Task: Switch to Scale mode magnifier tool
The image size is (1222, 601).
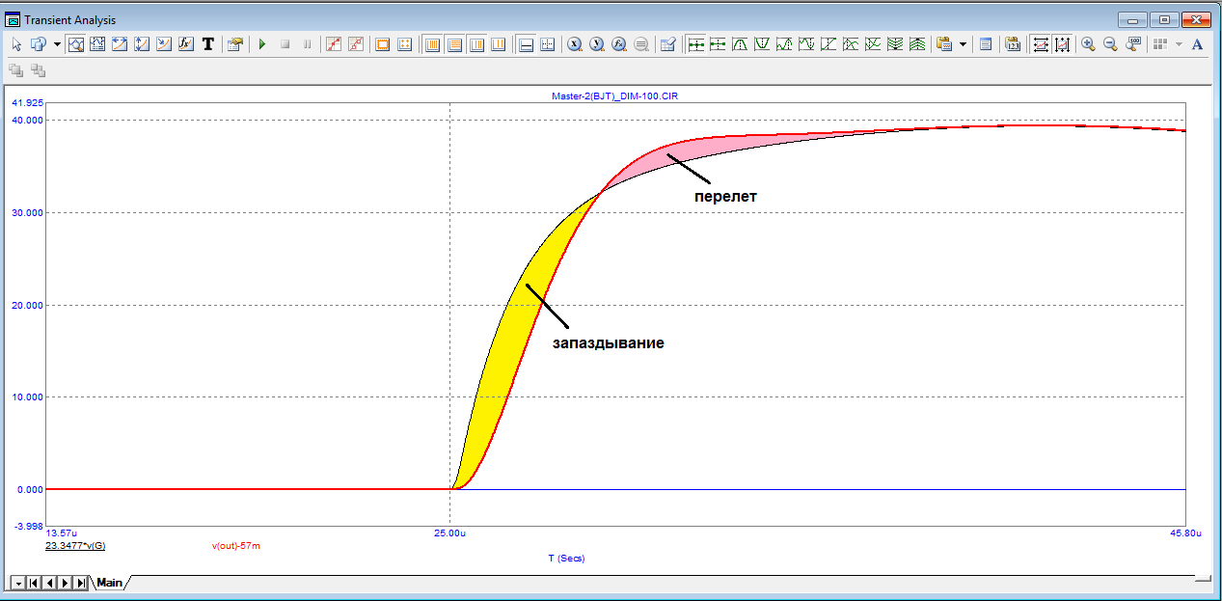Action: [76, 44]
